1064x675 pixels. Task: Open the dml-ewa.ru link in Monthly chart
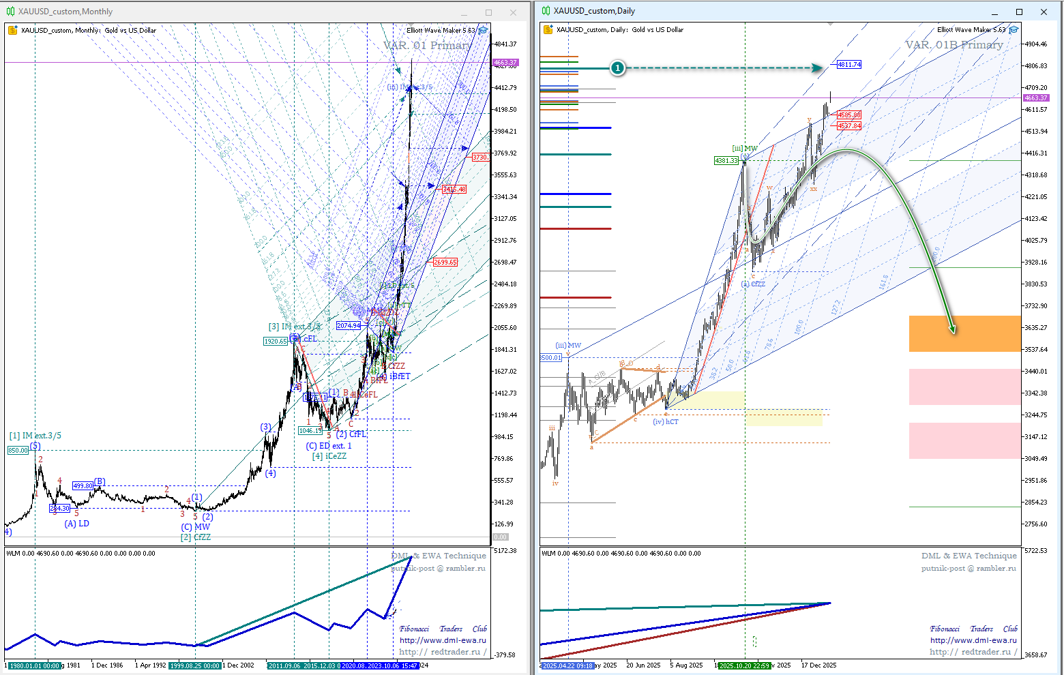pos(443,640)
